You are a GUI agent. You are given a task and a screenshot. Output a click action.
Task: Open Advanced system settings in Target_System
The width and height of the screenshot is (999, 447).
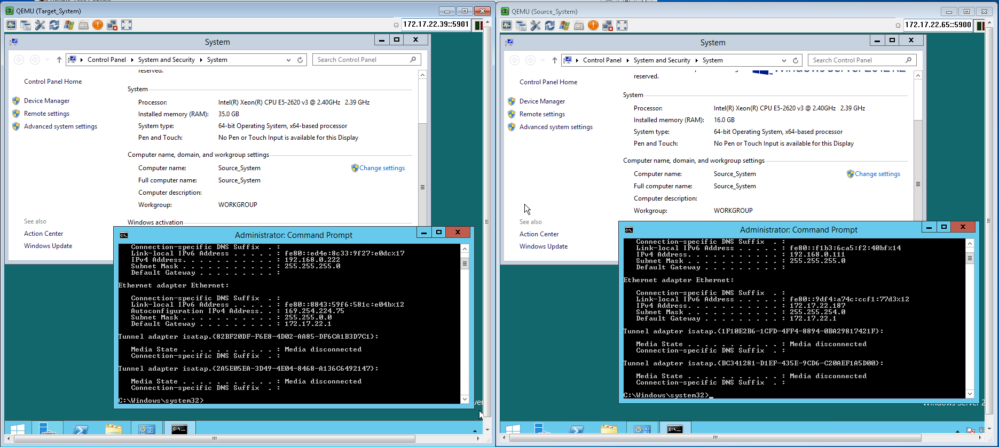[x=60, y=126]
